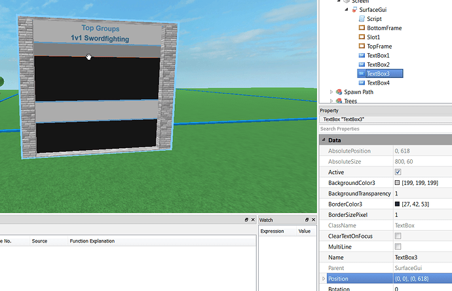Undock the Watch panel with float icon

click(307, 220)
